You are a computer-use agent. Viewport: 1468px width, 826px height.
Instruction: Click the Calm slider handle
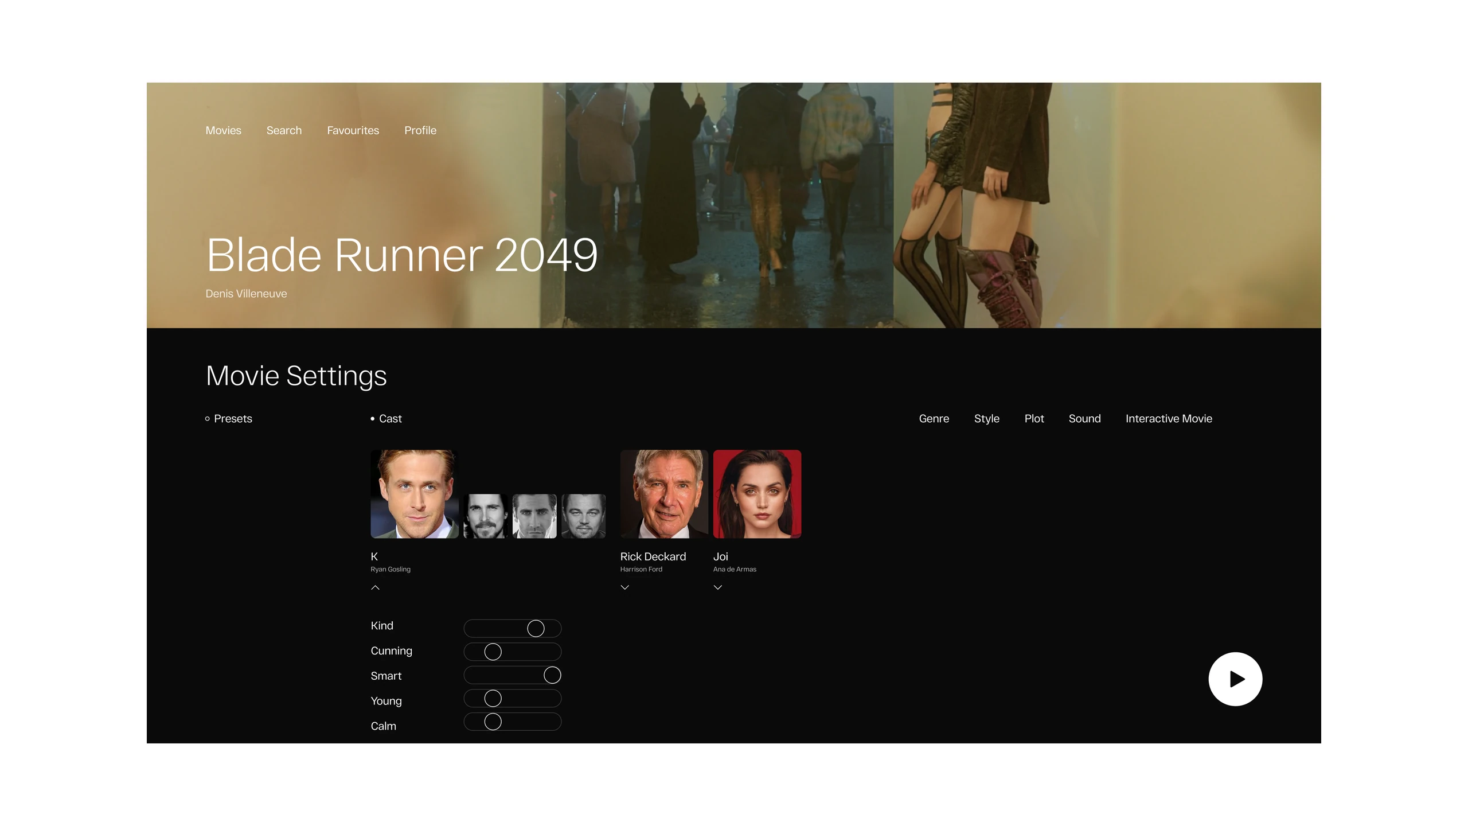pyautogui.click(x=493, y=722)
